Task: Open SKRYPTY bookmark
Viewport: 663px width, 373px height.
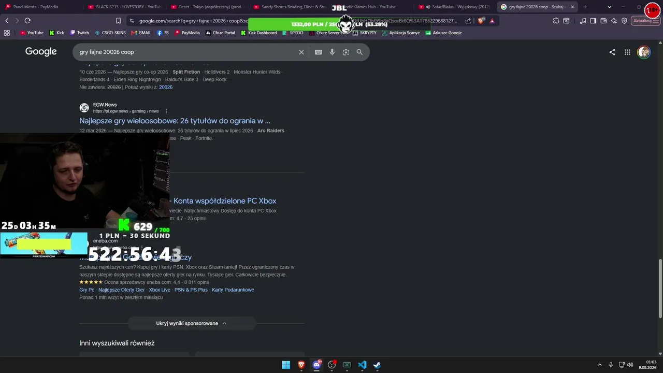Action: pyautogui.click(x=365, y=33)
